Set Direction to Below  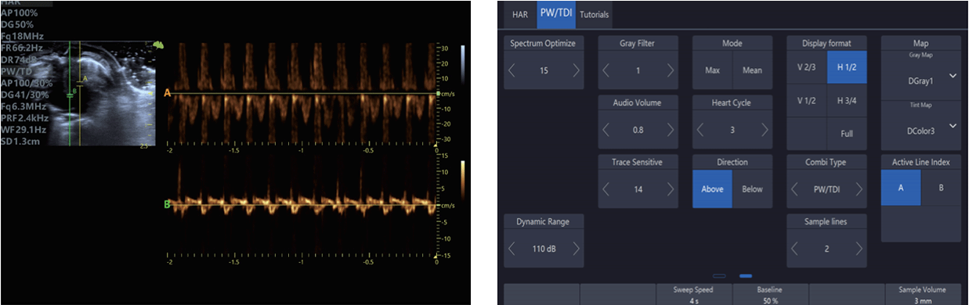coord(752,188)
